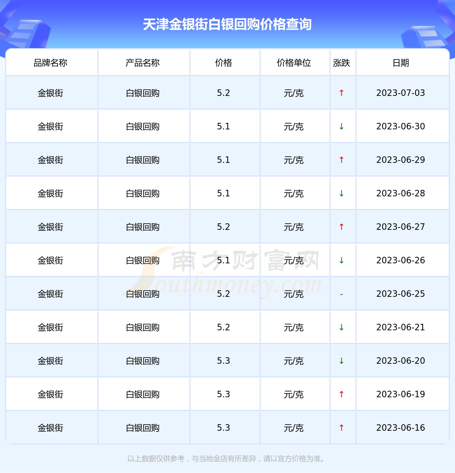Viewport: 455px width, 473px height.
Task: Click the date 2023-06-20
Action: tap(401, 361)
